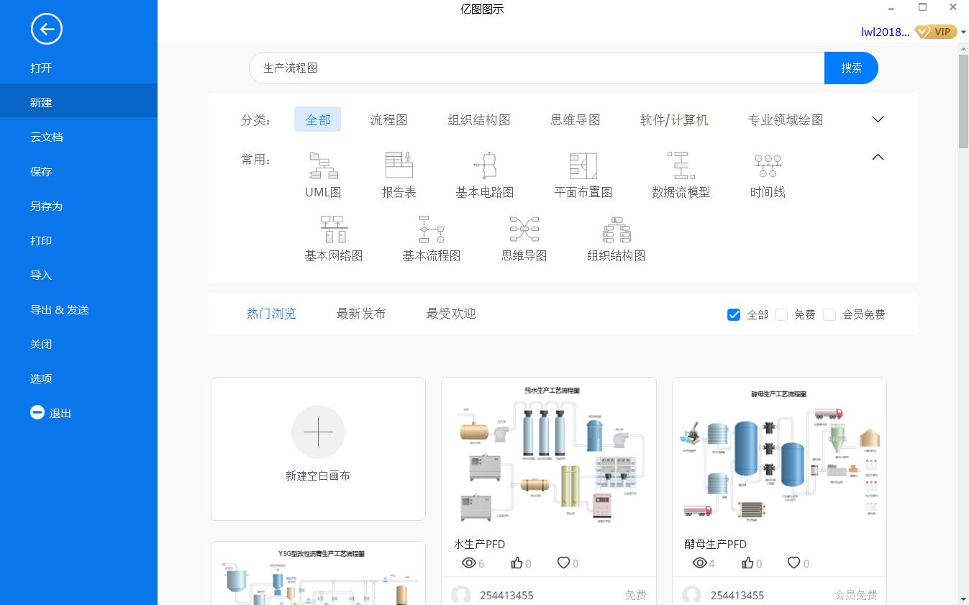The width and height of the screenshot is (969, 605).
Task: Switch to the 最新发布 tab
Action: click(361, 314)
